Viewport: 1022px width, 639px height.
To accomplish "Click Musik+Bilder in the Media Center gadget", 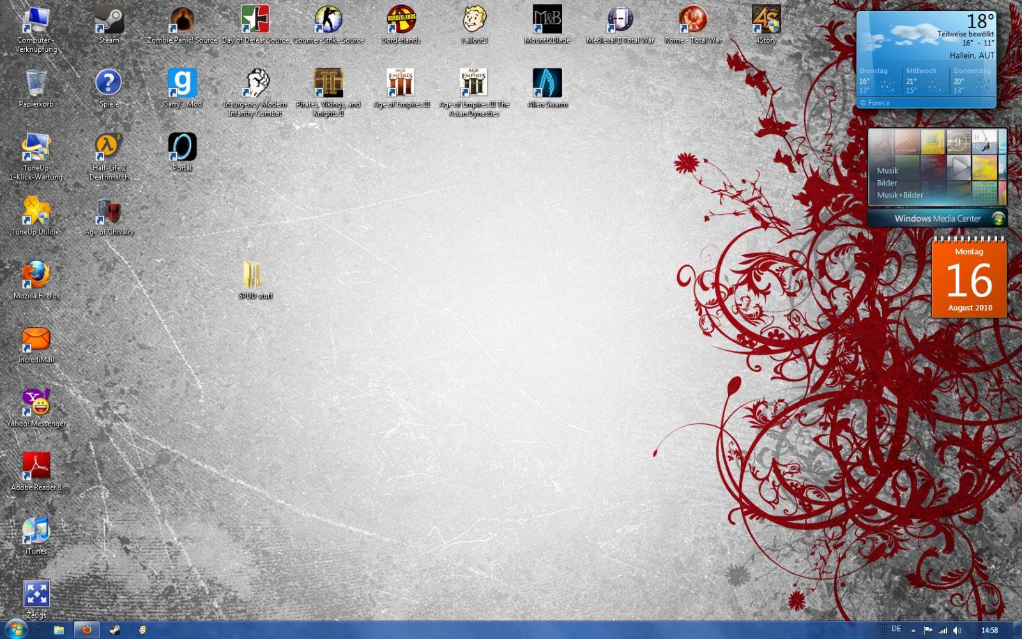I will [x=900, y=195].
